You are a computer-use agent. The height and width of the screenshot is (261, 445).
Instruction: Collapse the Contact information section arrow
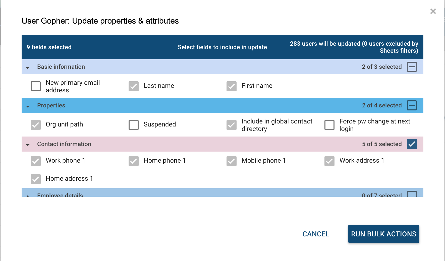coord(28,145)
